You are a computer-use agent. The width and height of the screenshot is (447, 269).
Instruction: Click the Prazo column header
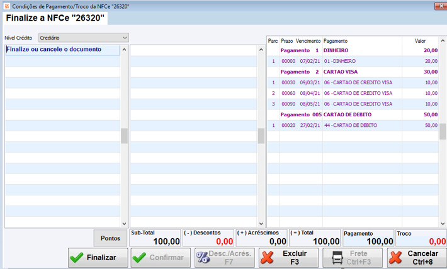pyautogui.click(x=287, y=41)
